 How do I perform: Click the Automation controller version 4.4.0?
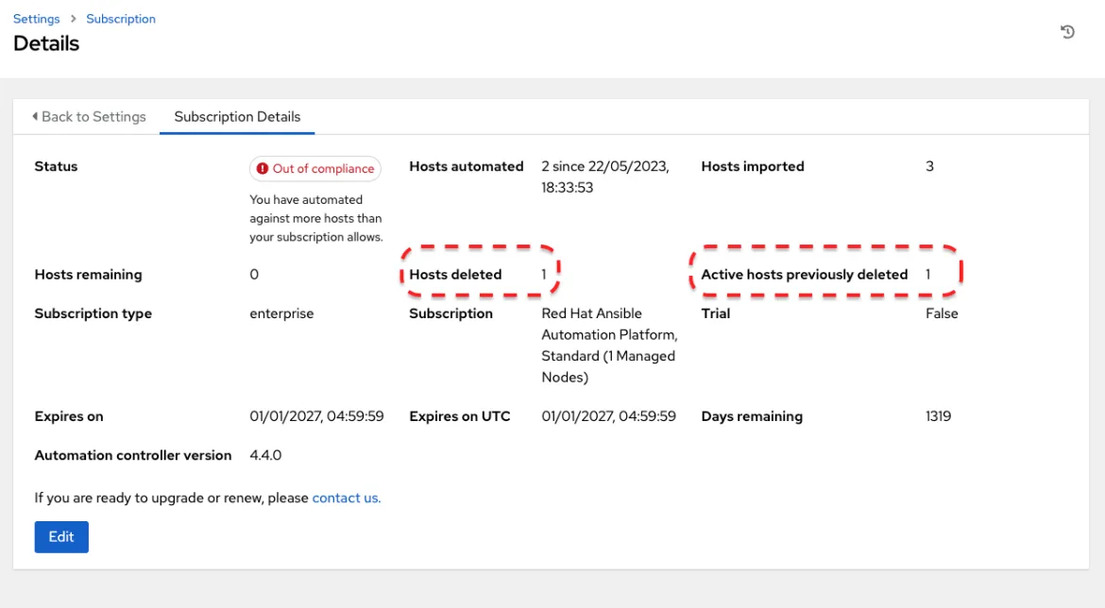coord(265,455)
